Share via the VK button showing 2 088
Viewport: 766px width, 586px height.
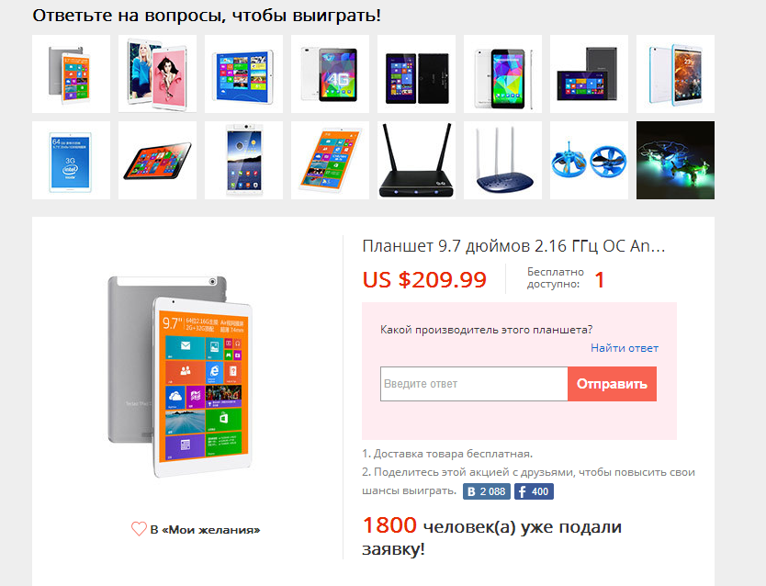(x=487, y=491)
